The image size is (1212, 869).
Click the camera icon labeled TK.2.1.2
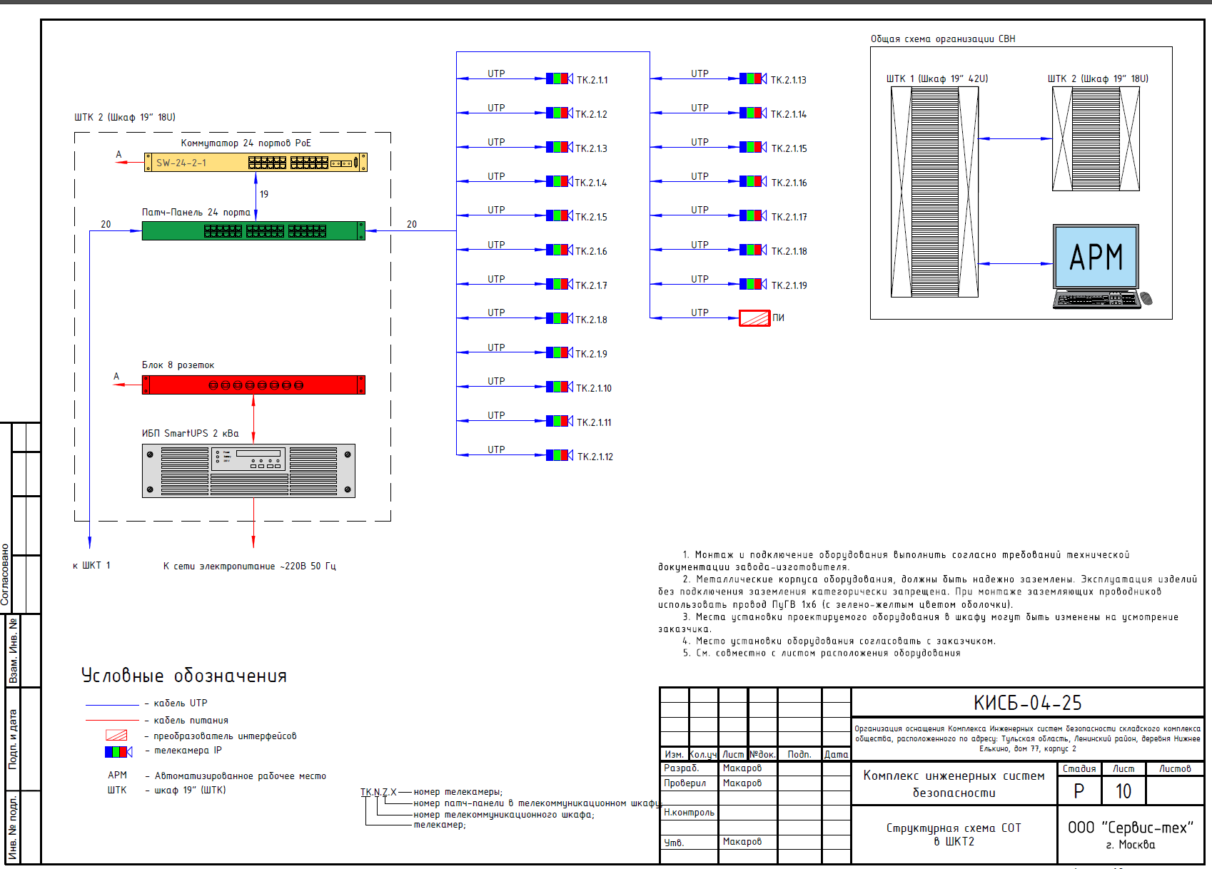click(x=560, y=113)
